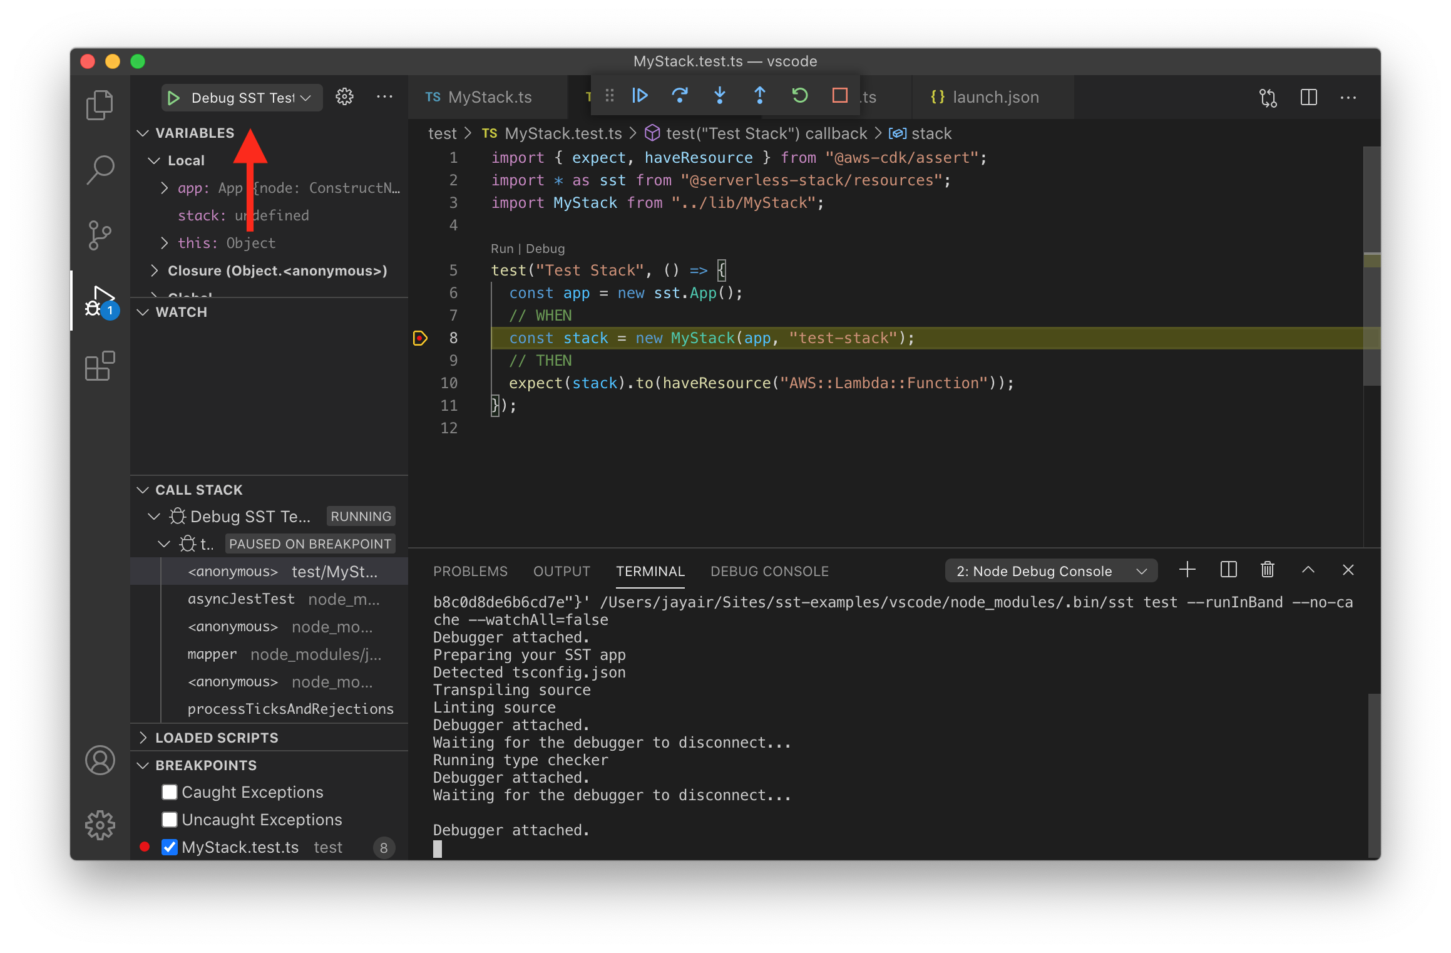Split the terminal panel
Image resolution: width=1451 pixels, height=953 pixels.
coord(1228,570)
